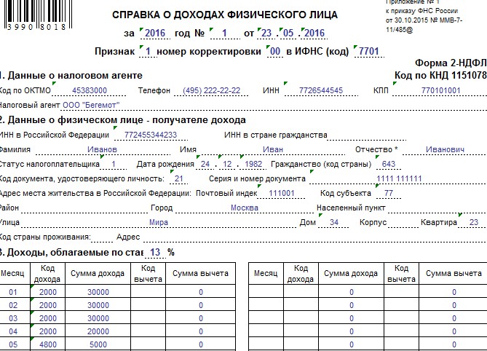Click the IFNS code field 7701
Screen dimensions: 487x351
[364, 52]
